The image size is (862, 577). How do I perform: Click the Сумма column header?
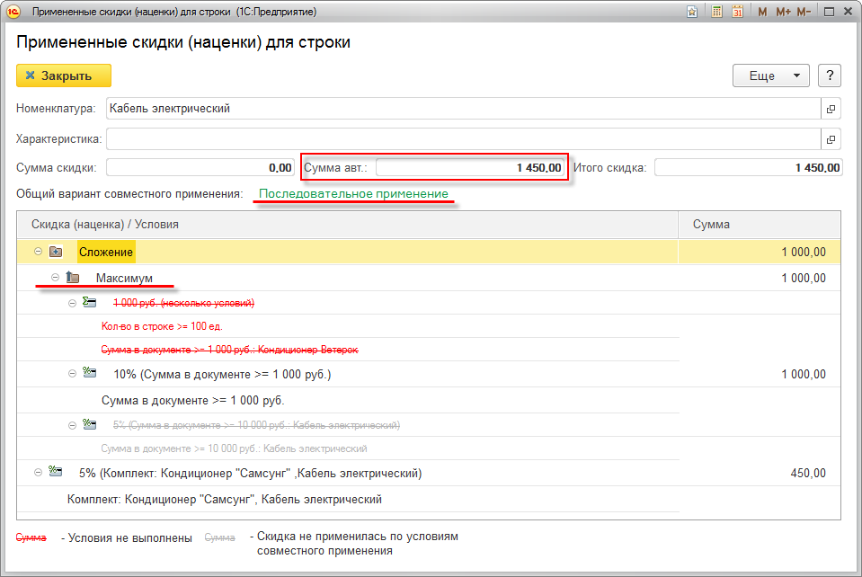tap(760, 224)
